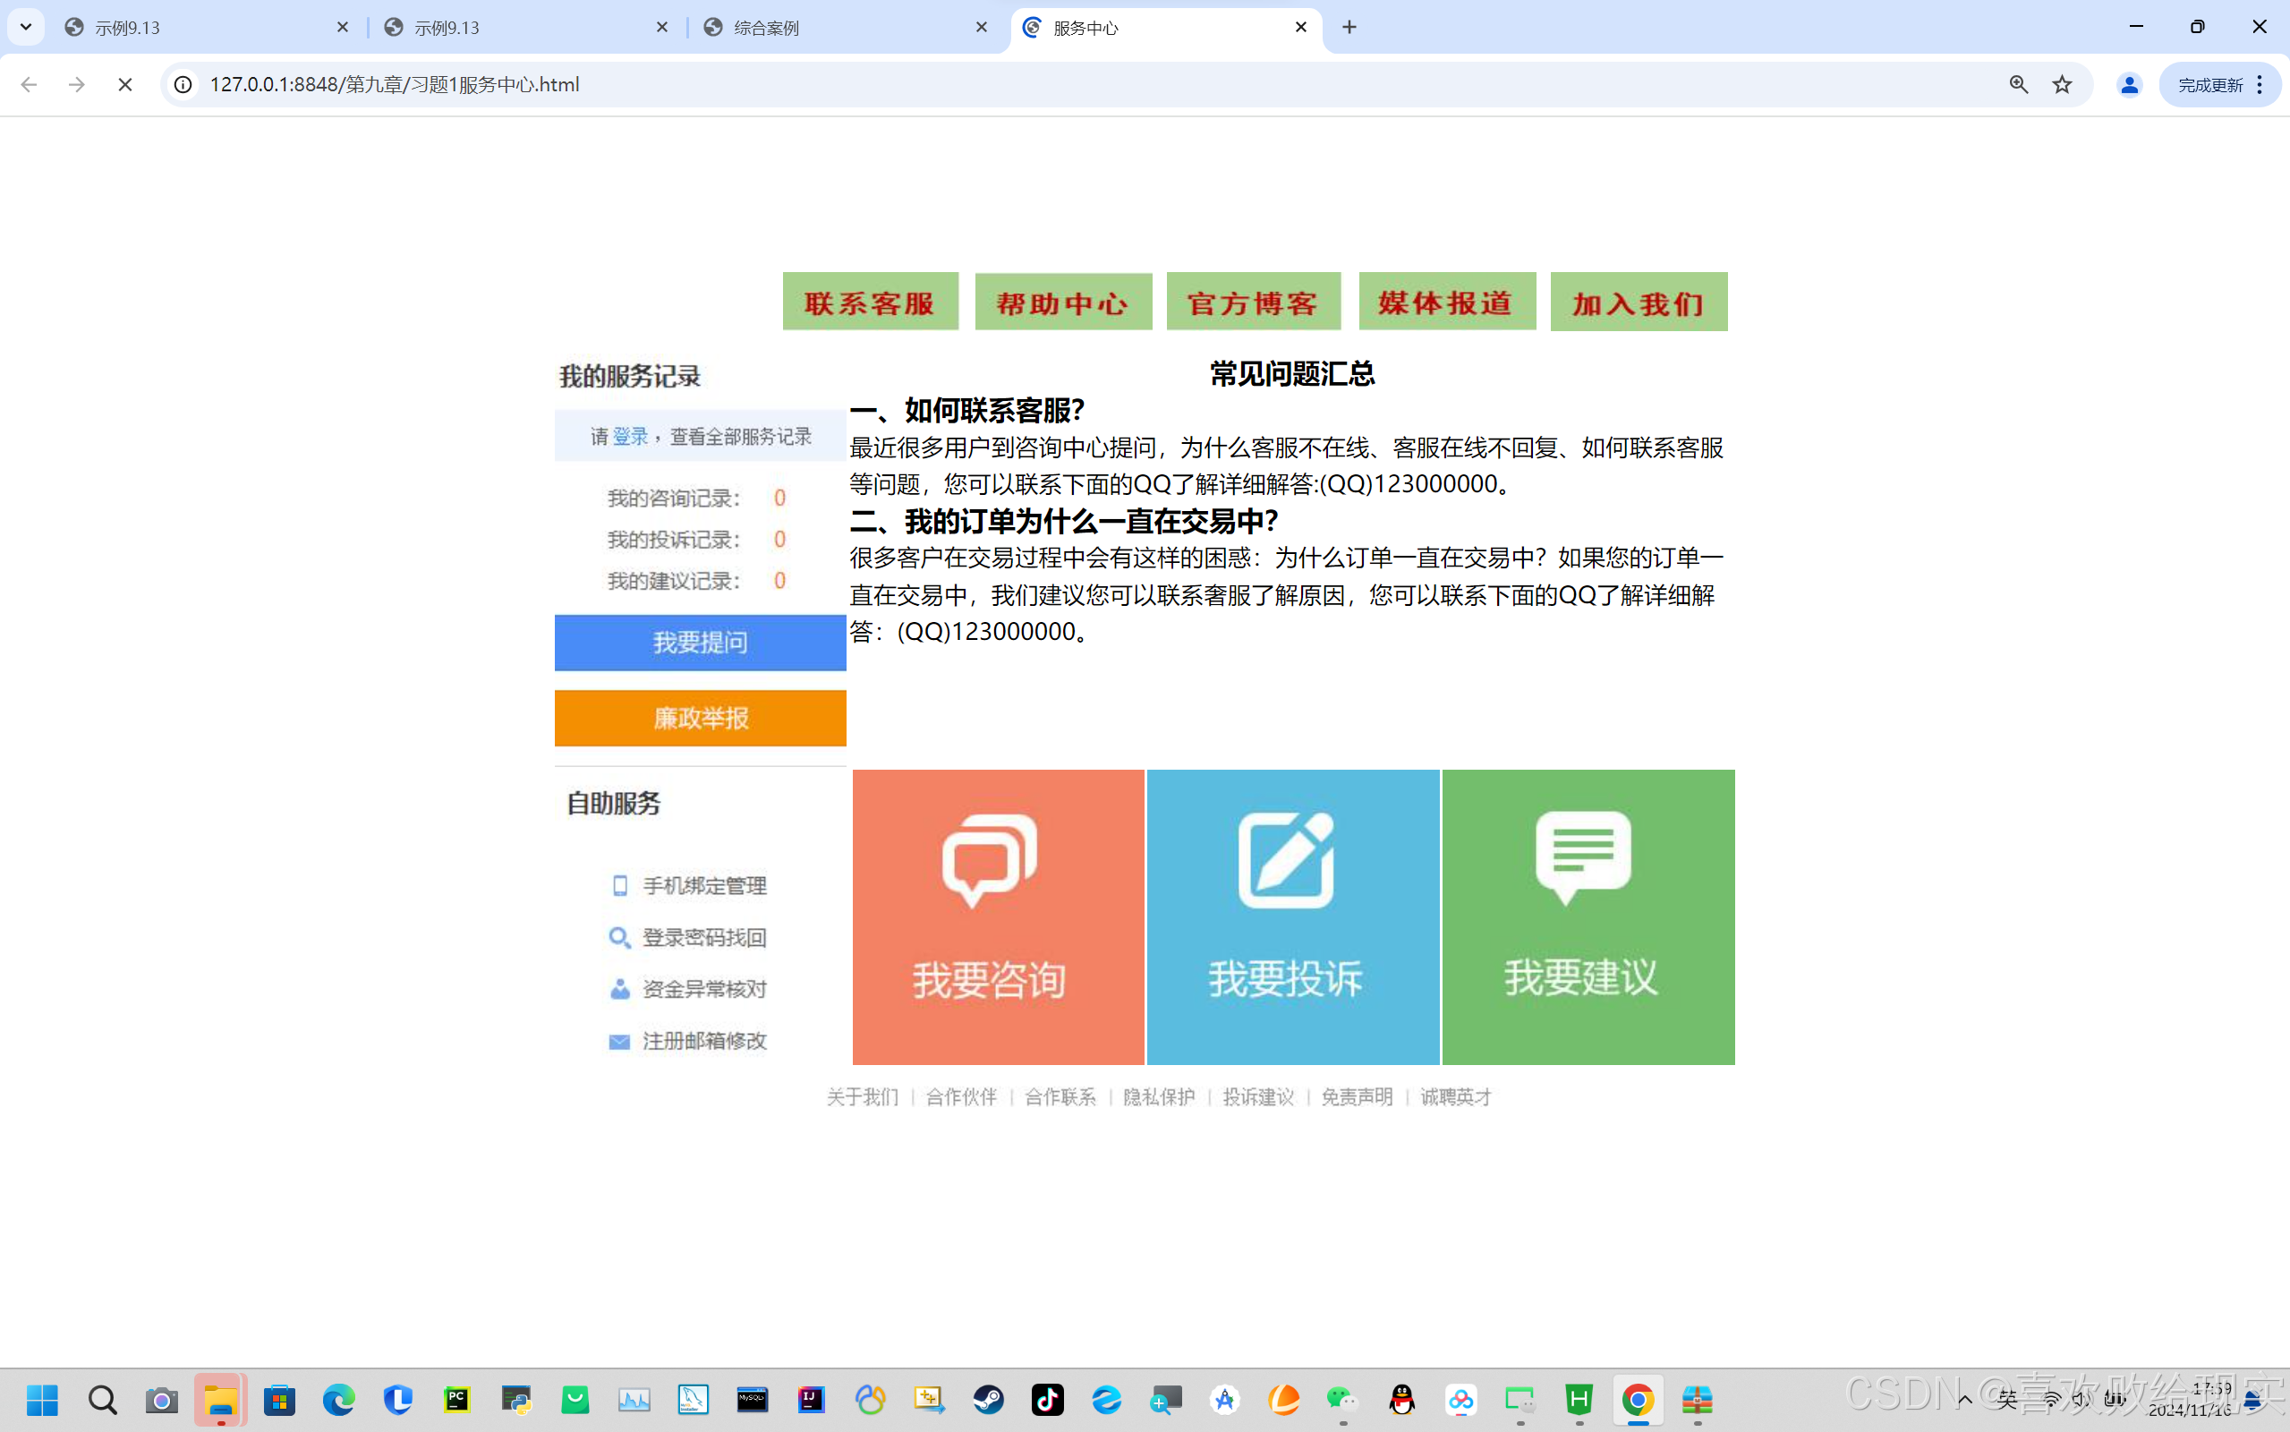Screen dimensions: 2290x1432
Task: Open the 完成更新 Chrome menu
Action: [x=2219, y=84]
